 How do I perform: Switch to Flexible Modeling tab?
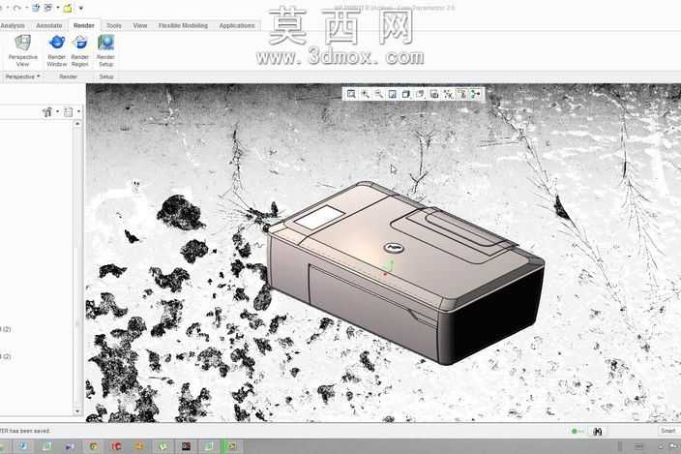183,25
